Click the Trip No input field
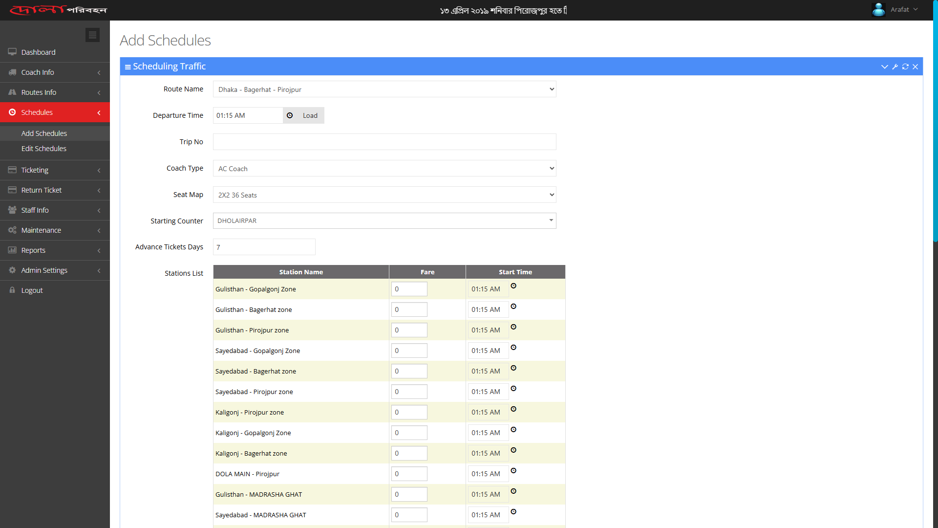 (384, 142)
